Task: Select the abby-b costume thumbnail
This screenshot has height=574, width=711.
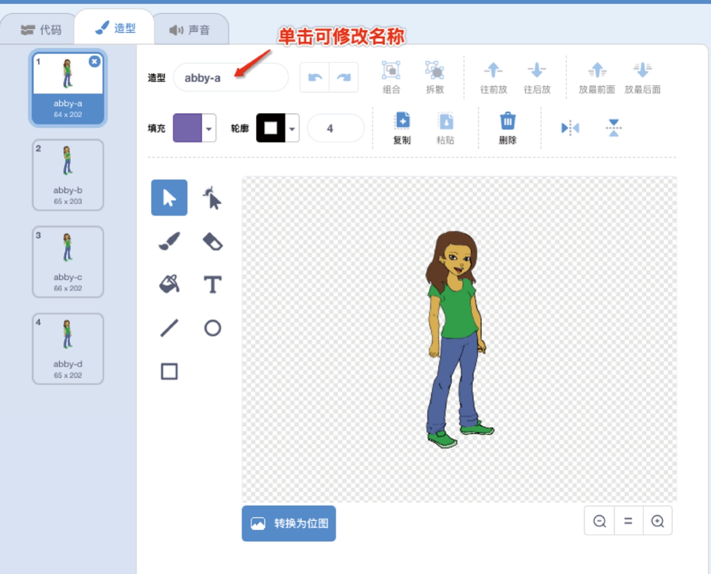Action: pyautogui.click(x=68, y=175)
